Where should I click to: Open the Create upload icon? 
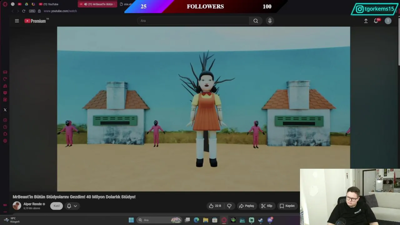pos(366,21)
